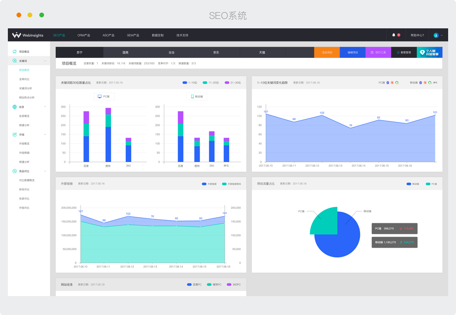Click the 竞品对比 swap icon in sidebar
Image resolution: width=456 pixels, height=315 pixels.
(x=15, y=171)
